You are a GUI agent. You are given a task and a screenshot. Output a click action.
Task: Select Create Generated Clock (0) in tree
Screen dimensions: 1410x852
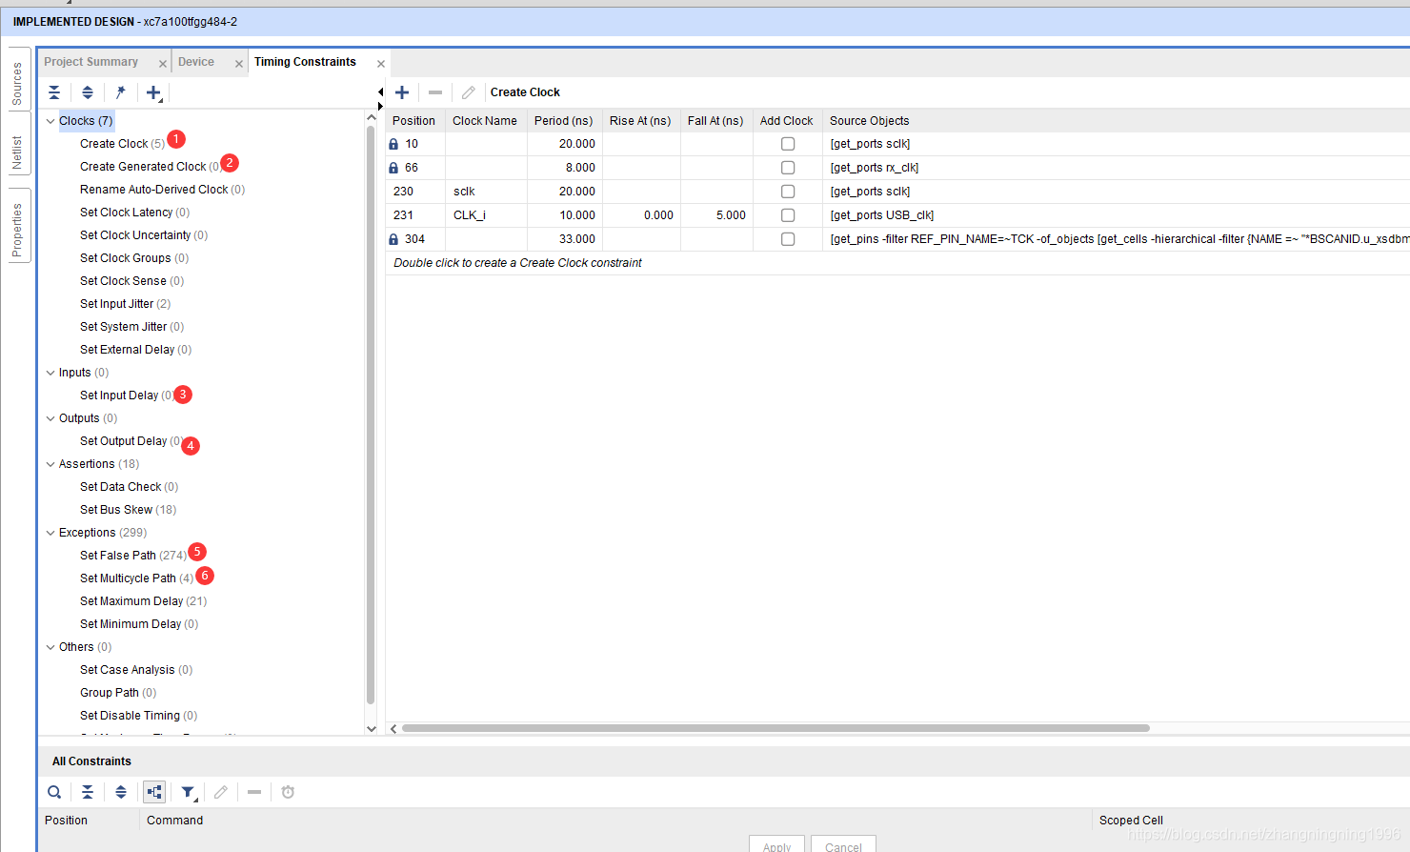(x=150, y=167)
